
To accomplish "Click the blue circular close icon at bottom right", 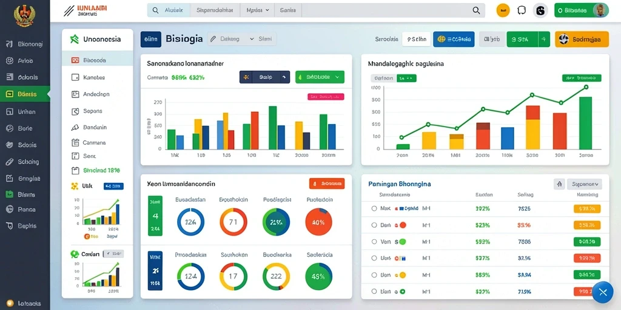I will point(603,292).
